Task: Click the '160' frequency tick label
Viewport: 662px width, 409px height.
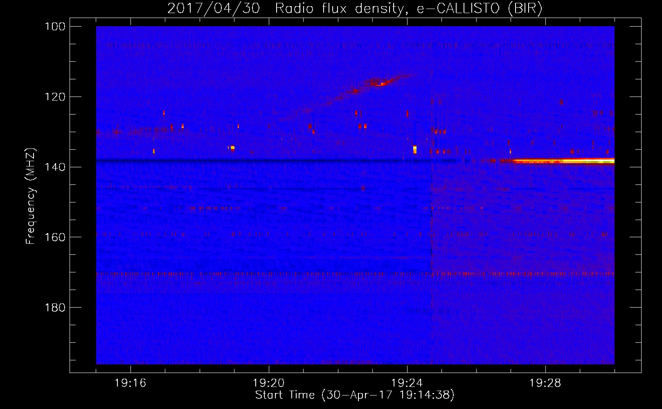Action: [x=55, y=237]
